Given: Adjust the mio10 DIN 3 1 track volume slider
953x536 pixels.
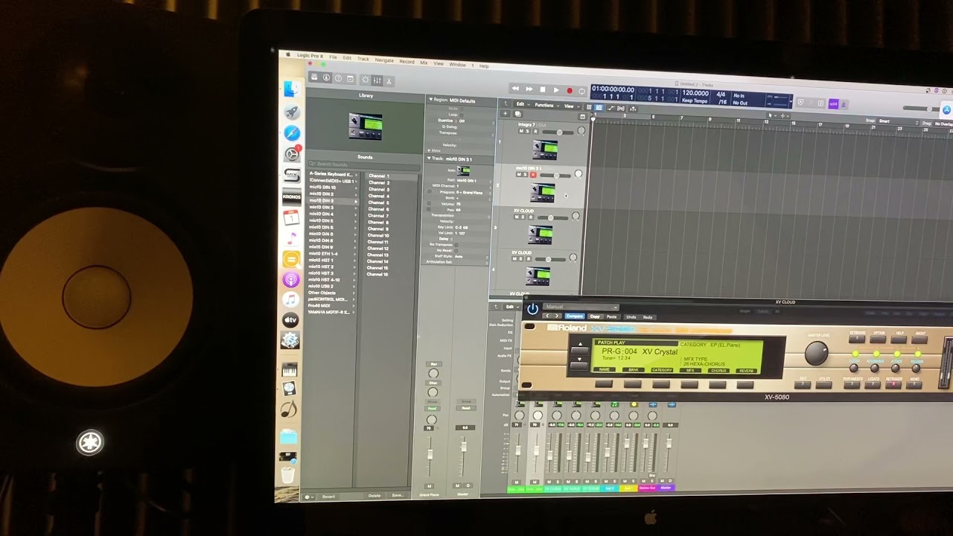Looking at the screenshot, I should coord(556,175).
